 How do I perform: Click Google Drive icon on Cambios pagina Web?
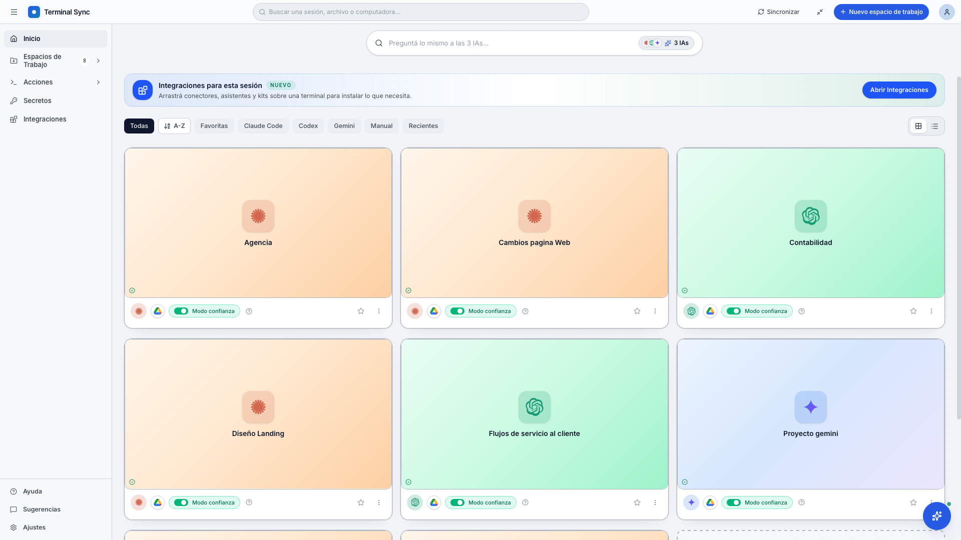pyautogui.click(x=434, y=311)
